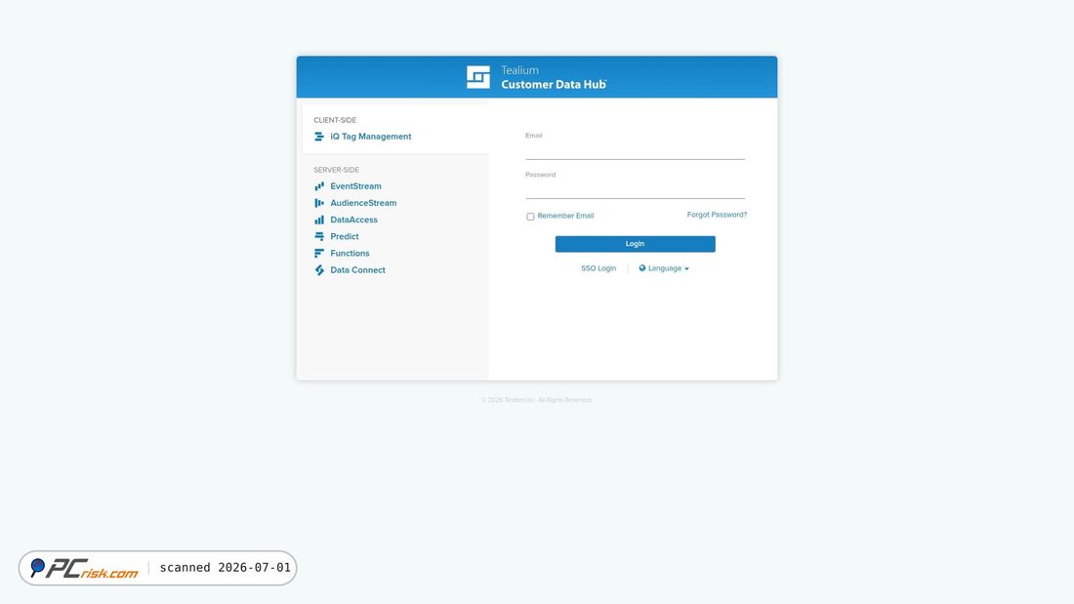Click the CLIENT-SIDE section heading

tap(335, 120)
